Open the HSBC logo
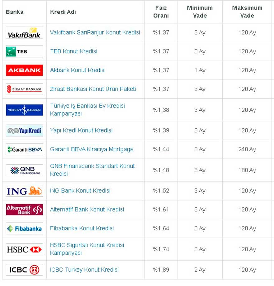Screen dimensions: 274x286 24,249
